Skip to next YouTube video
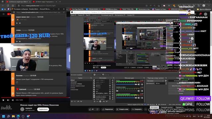Viewport: 212px width, 119px height. [8, 100]
